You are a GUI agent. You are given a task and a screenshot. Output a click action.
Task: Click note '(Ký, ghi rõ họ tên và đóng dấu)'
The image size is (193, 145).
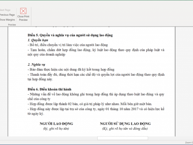(x=125, y=128)
